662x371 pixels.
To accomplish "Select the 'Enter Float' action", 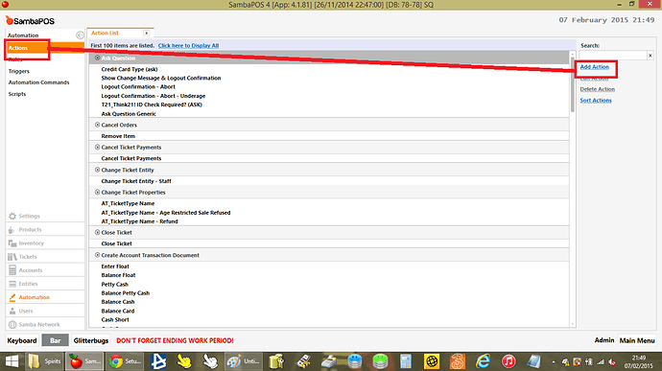I will click(x=115, y=267).
